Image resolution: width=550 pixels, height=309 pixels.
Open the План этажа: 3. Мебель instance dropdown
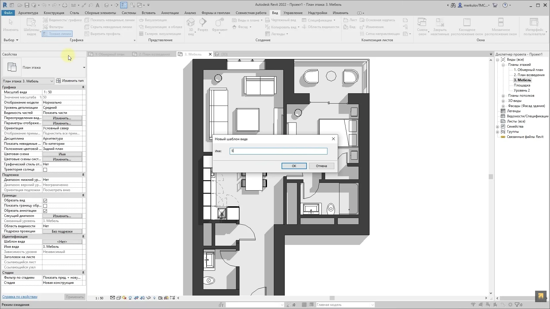[28, 81]
